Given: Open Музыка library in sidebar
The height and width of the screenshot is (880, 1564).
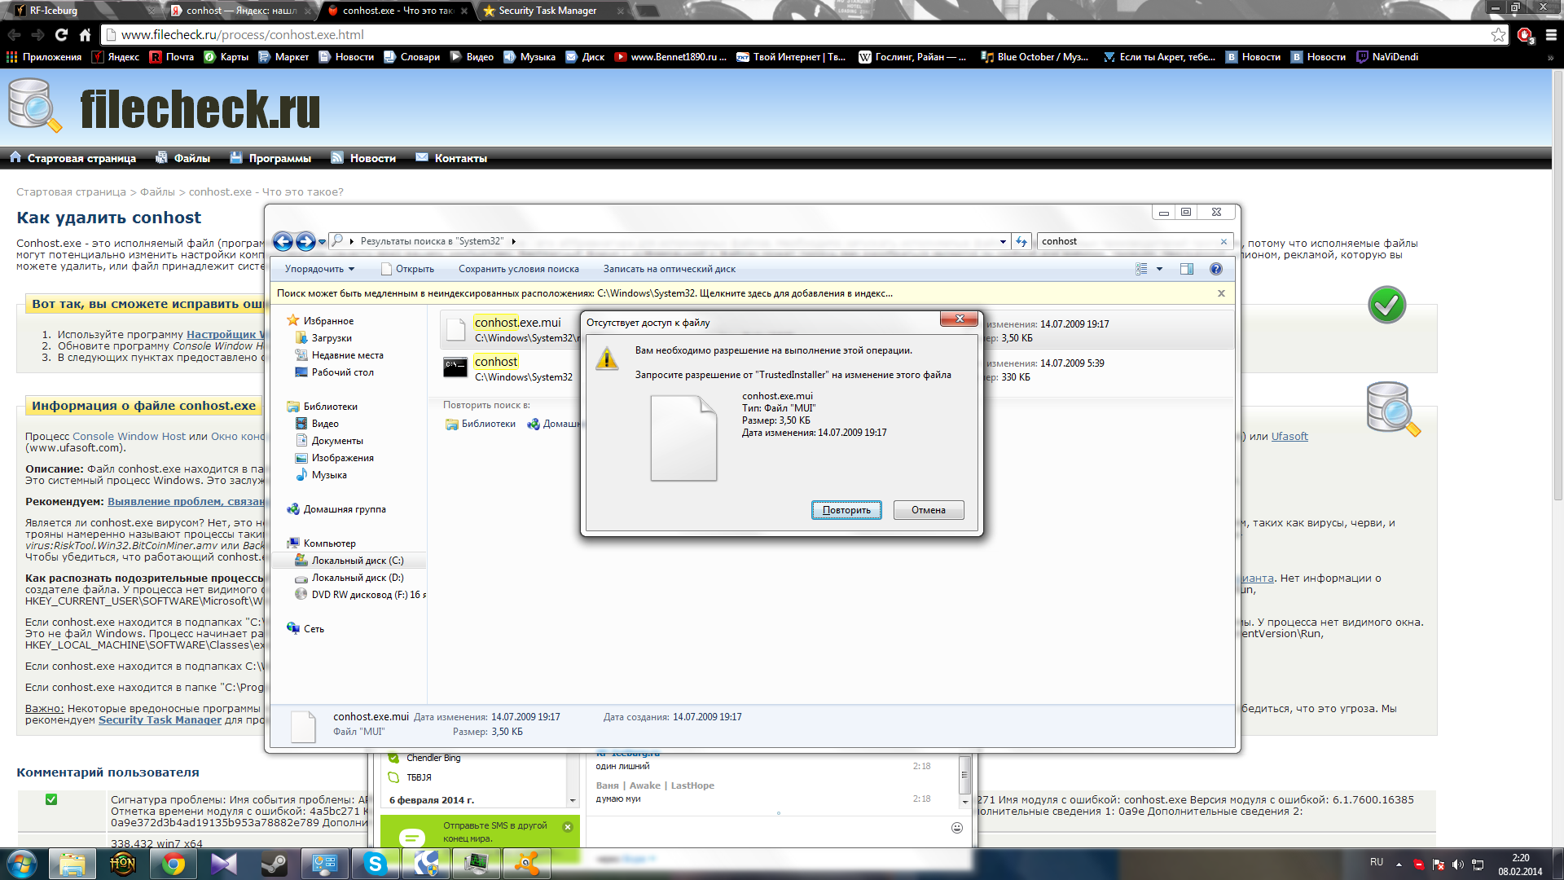Looking at the screenshot, I should (x=329, y=475).
